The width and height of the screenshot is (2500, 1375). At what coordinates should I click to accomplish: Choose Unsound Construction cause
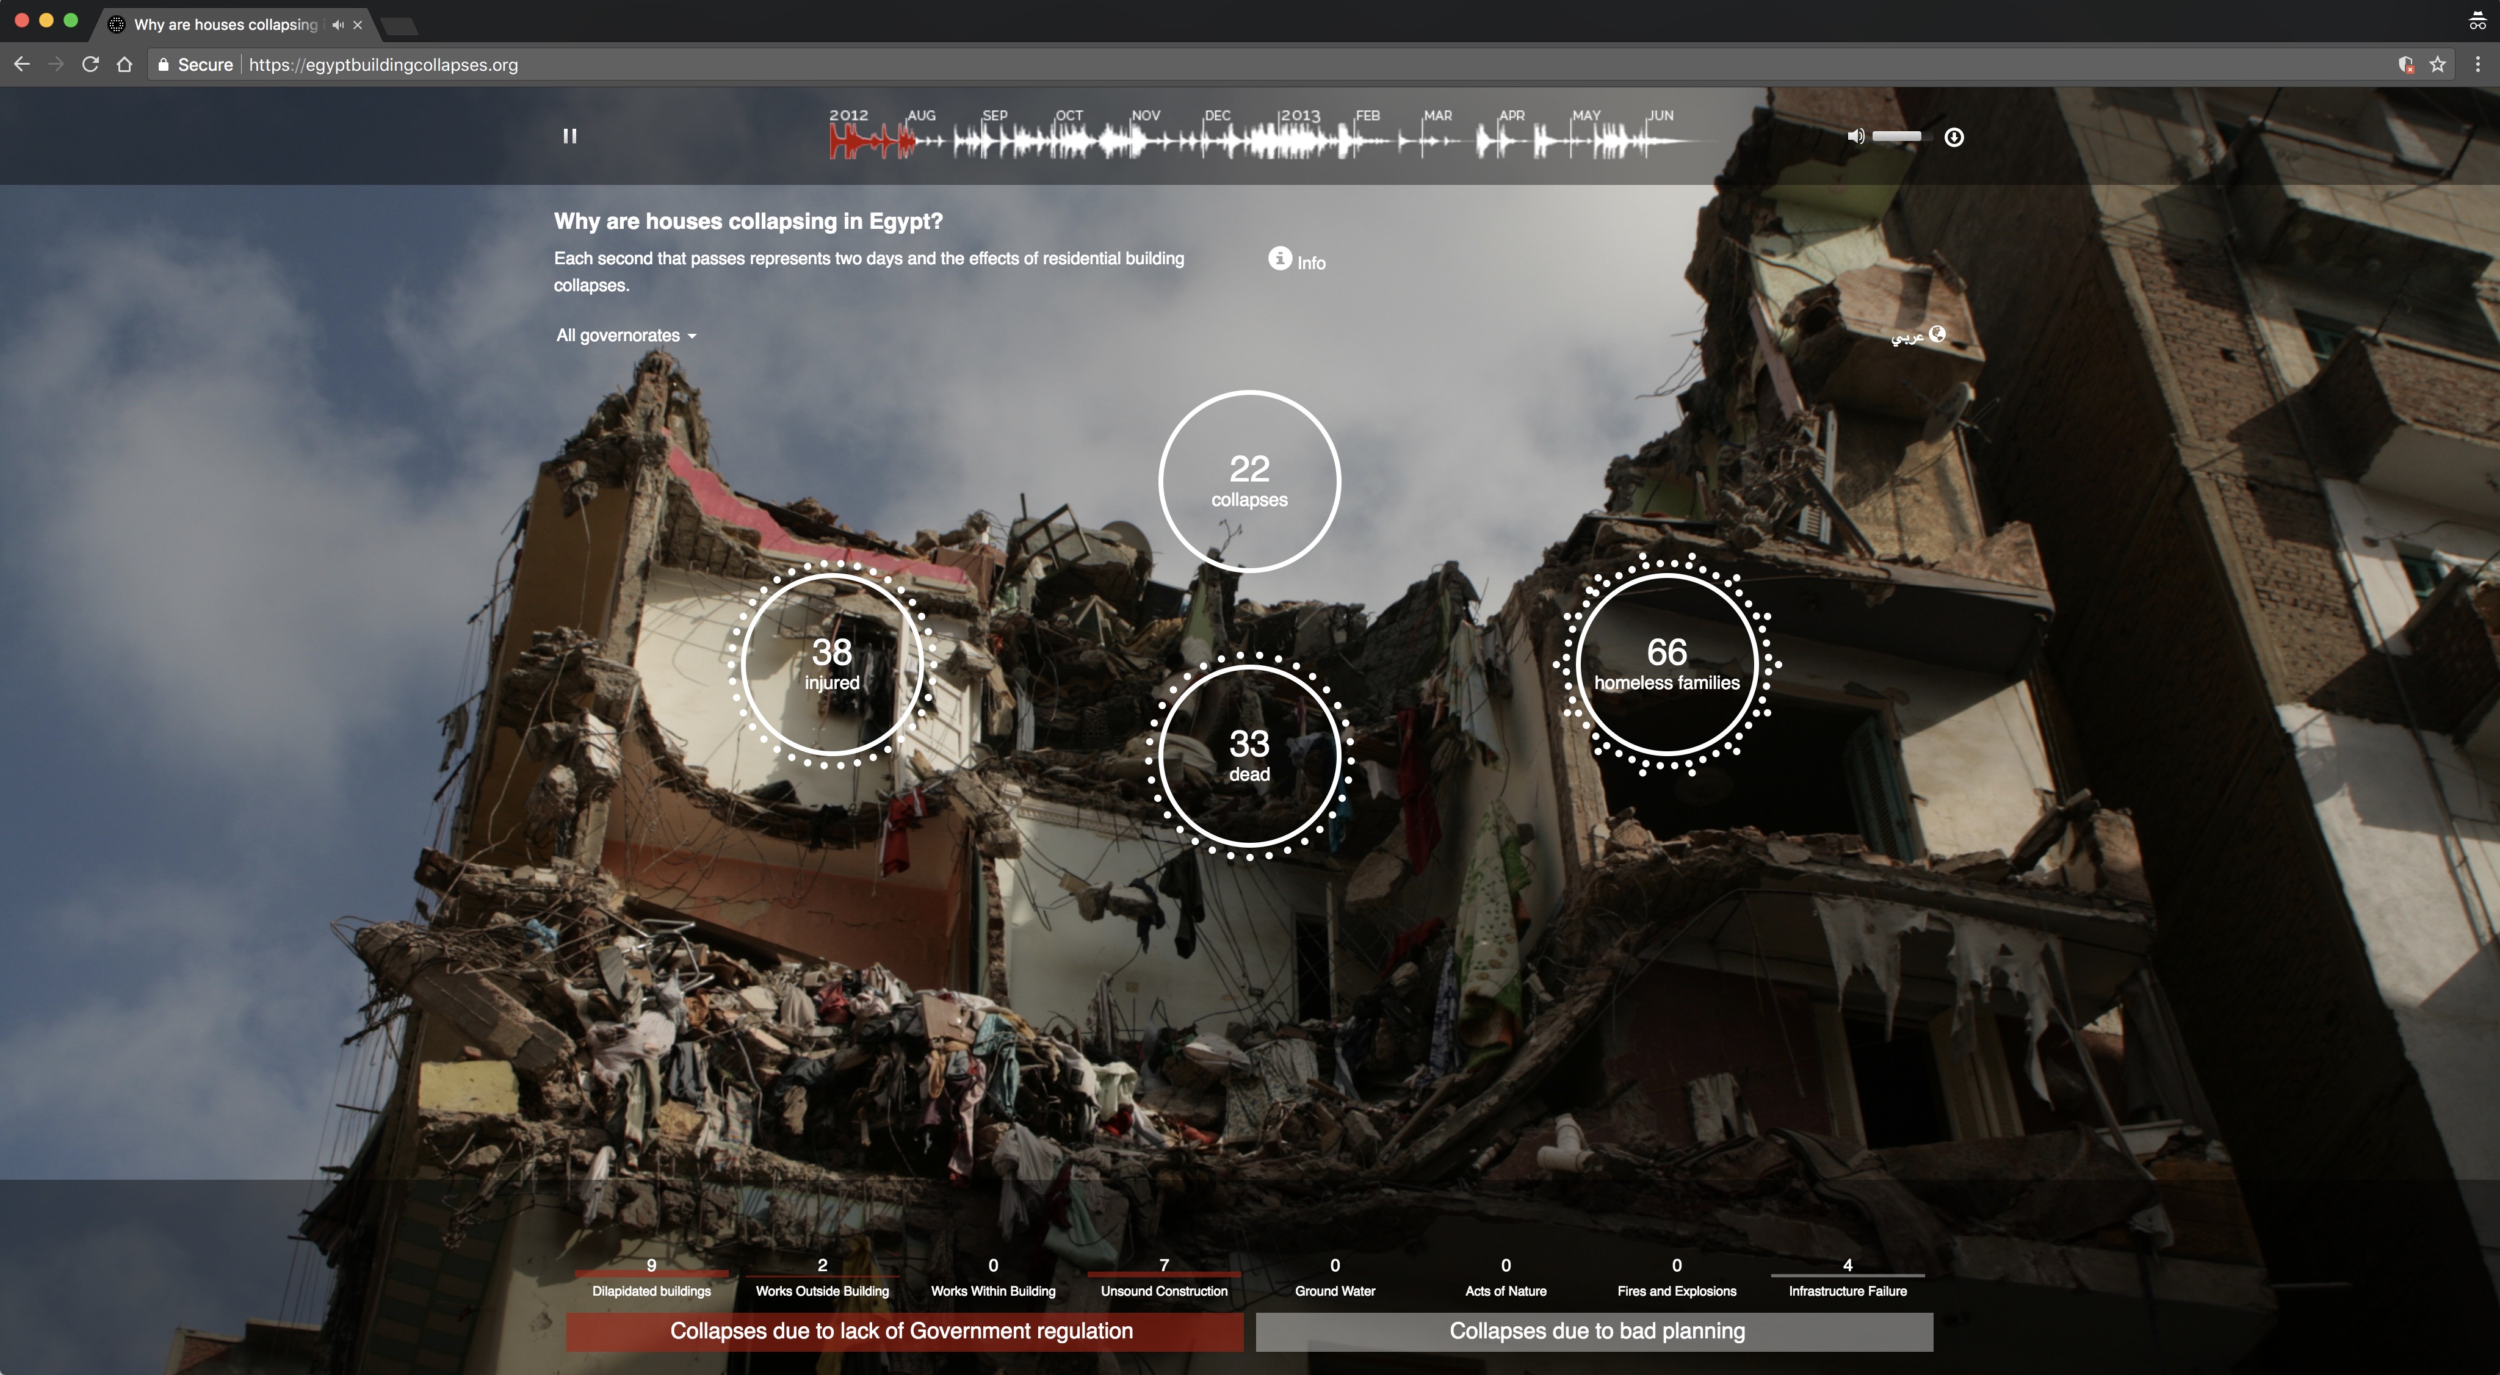(x=1163, y=1278)
